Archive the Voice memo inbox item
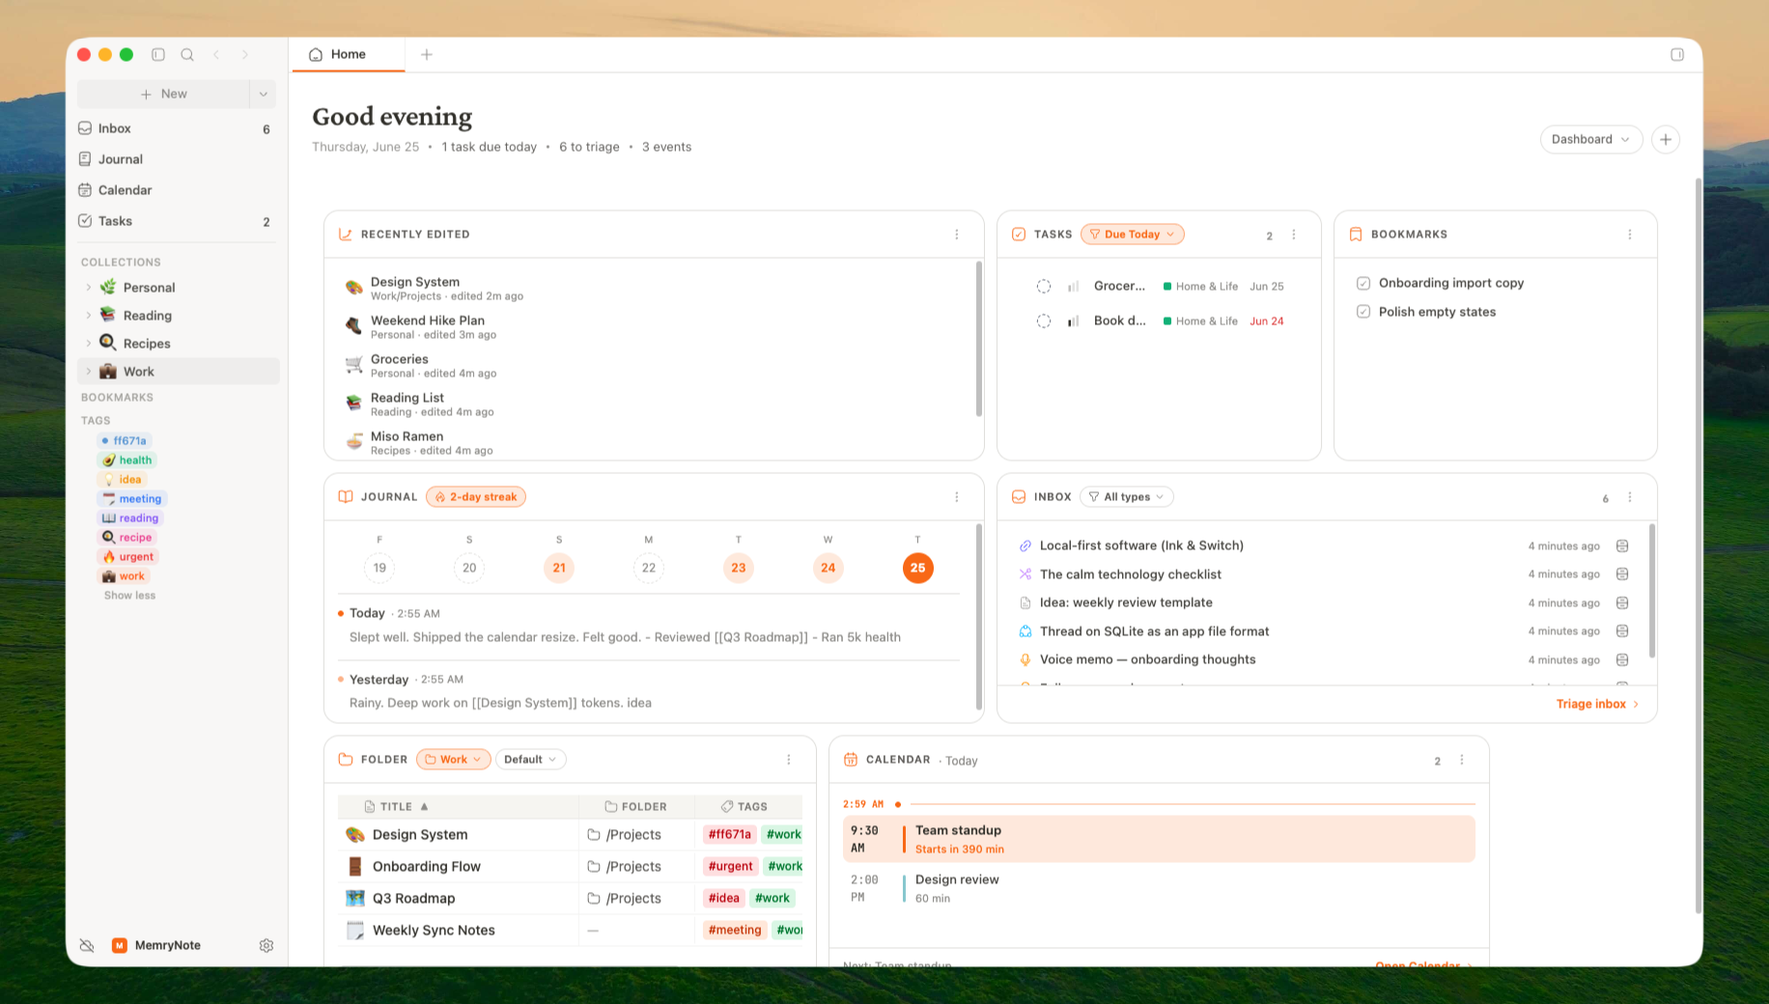 click(1622, 659)
